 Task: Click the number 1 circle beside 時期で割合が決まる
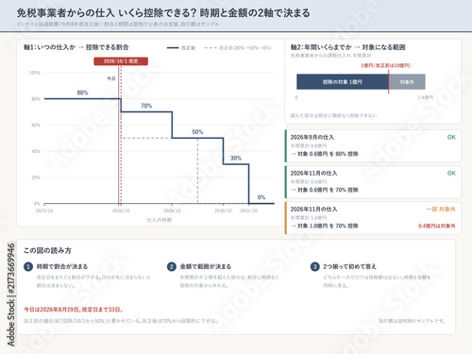click(28, 267)
